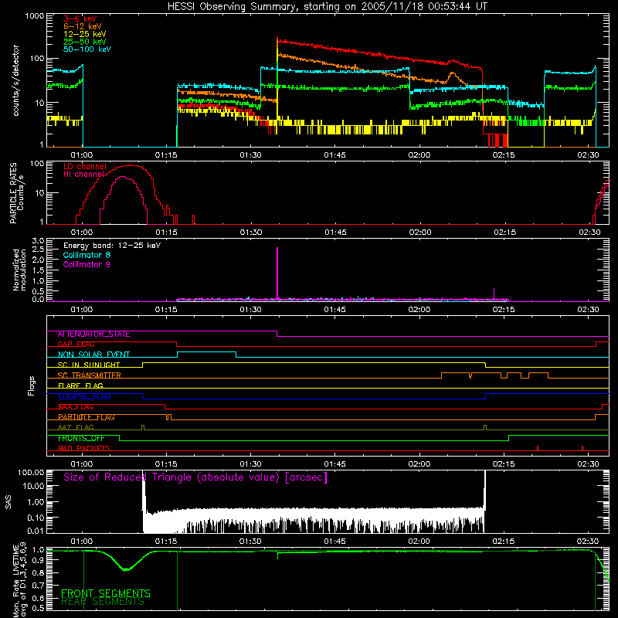The image size is (618, 618).
Task: Select the 6-12 keV legend label
Action: click(x=83, y=26)
